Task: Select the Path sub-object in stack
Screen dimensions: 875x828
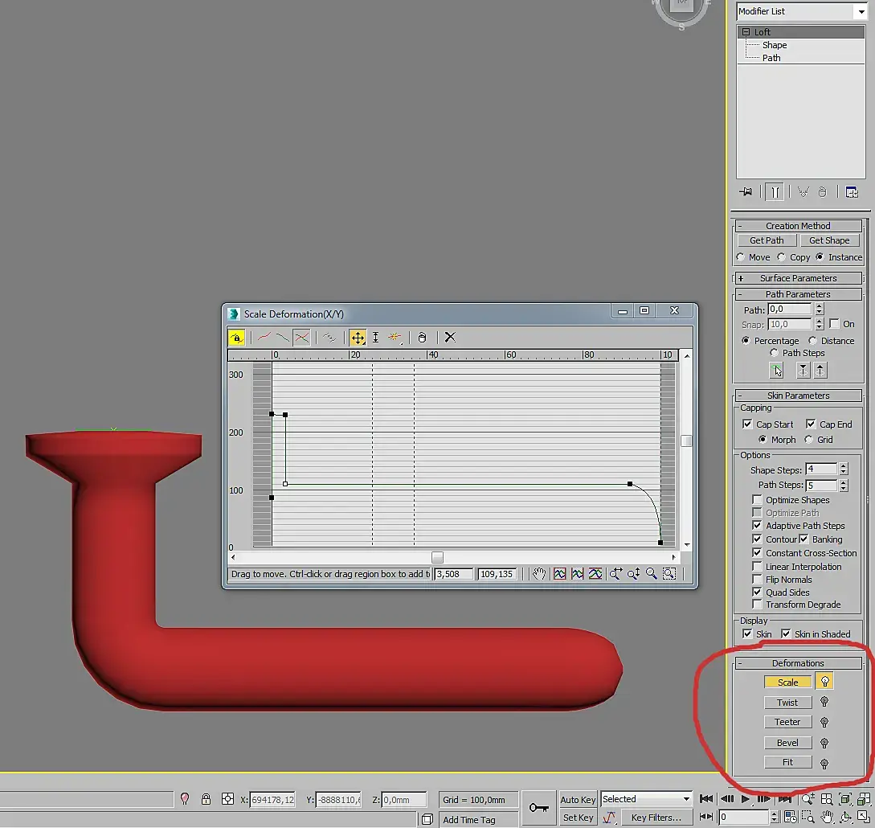Action: click(x=771, y=58)
